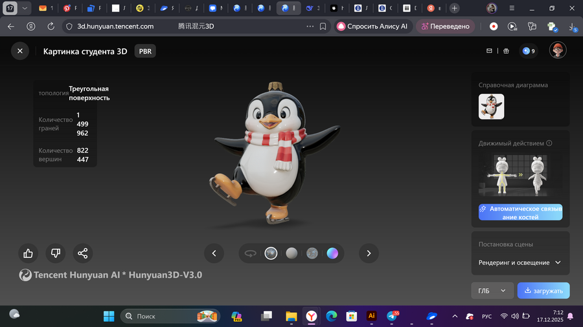
Task: Switch to the plain grey clay sphere
Action: click(x=291, y=253)
